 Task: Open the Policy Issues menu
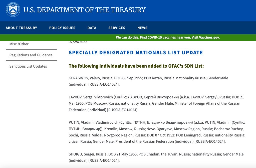point(62,28)
